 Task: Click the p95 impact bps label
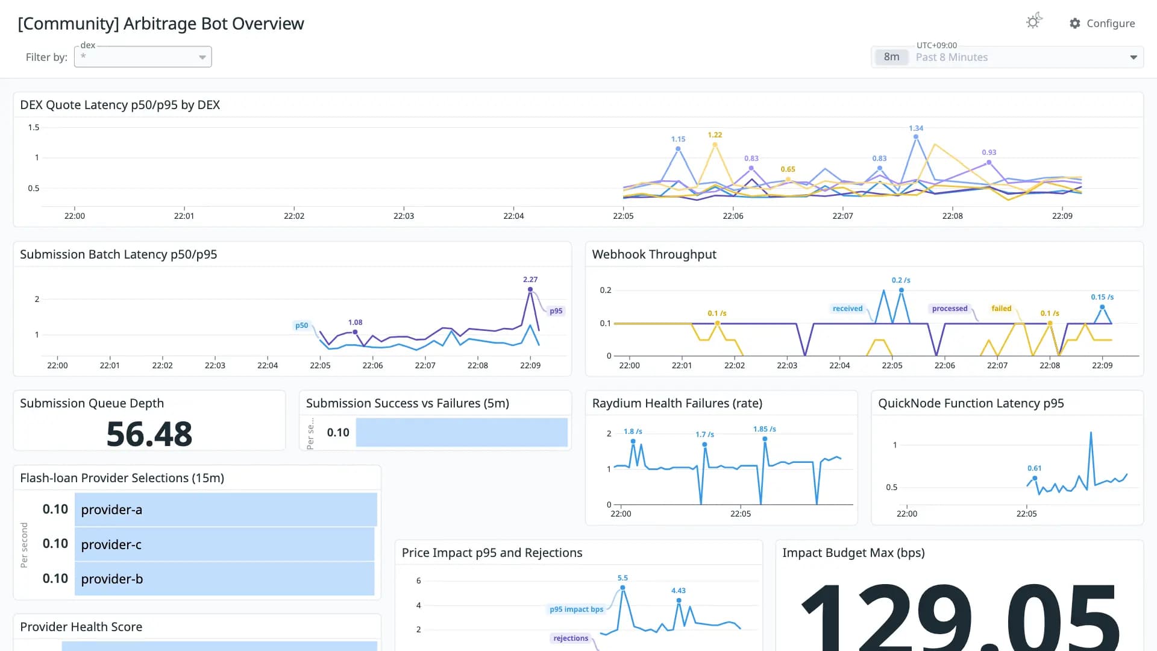pos(576,609)
